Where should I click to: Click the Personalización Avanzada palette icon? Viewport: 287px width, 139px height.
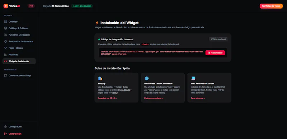[x=5, y=41]
